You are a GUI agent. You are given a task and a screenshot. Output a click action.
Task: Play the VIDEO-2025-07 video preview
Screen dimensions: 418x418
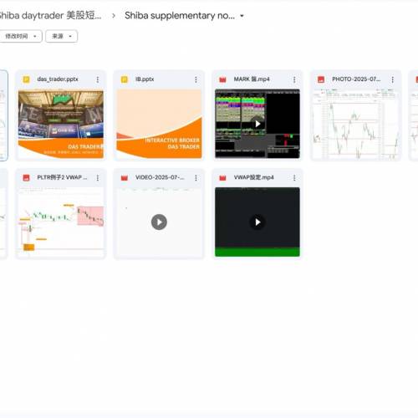159,222
